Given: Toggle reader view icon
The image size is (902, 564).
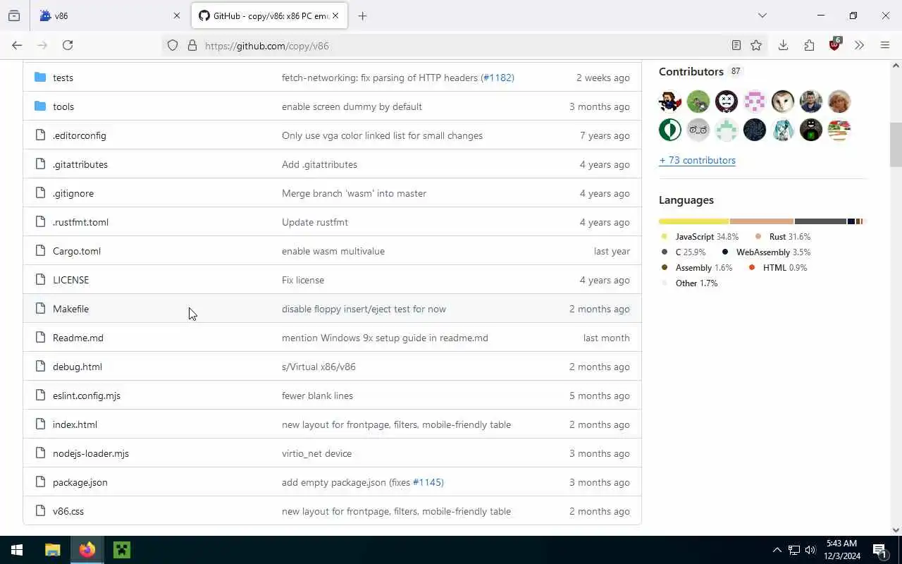Looking at the screenshot, I should point(736,45).
